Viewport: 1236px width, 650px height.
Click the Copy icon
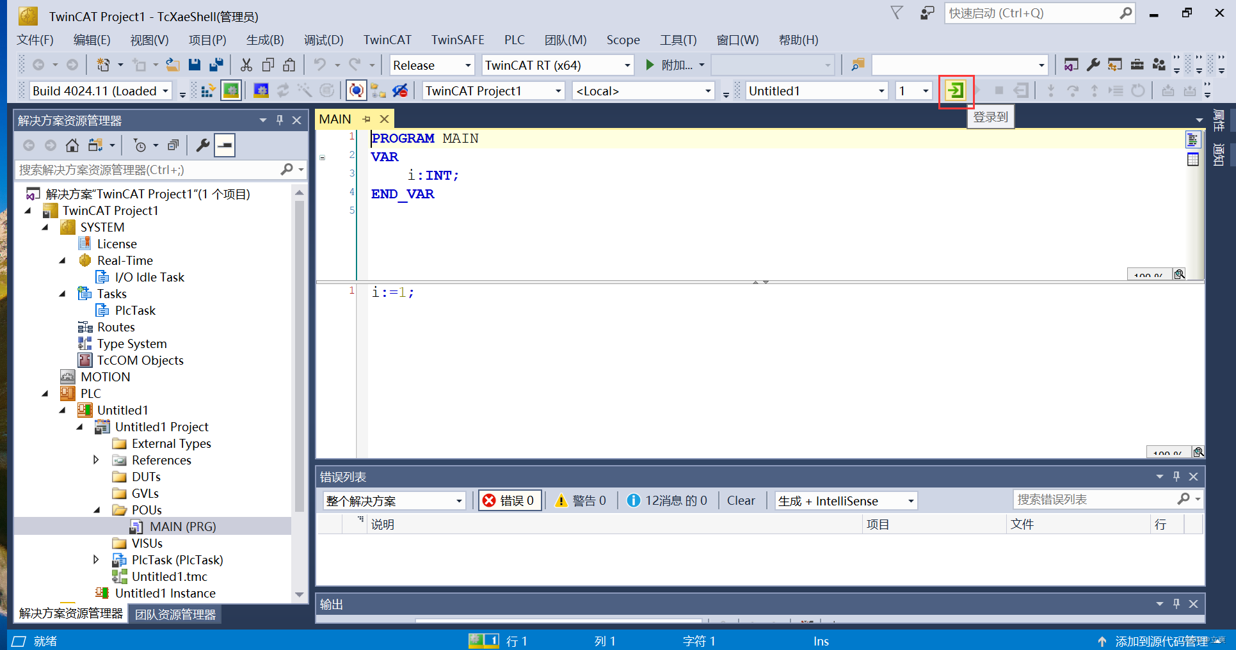[x=268, y=65]
